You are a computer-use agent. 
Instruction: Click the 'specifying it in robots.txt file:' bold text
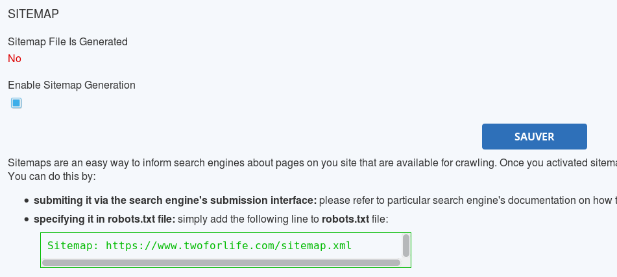104,219
